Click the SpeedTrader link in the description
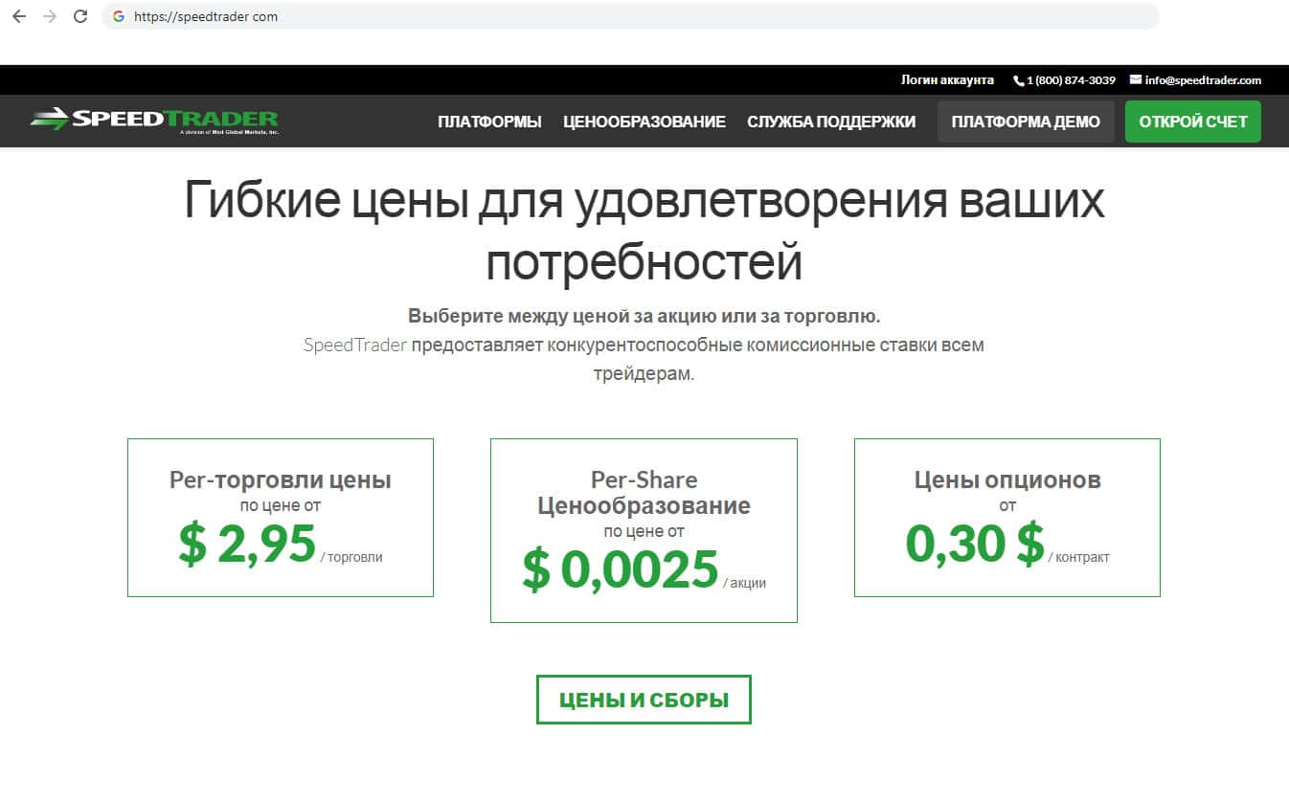1289x802 pixels. pos(355,345)
